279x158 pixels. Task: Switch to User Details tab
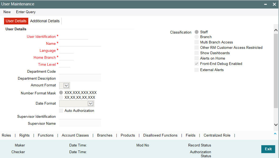tap(16, 21)
